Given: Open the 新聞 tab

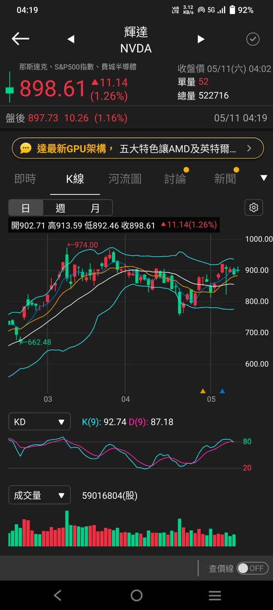Looking at the screenshot, I should (x=225, y=179).
